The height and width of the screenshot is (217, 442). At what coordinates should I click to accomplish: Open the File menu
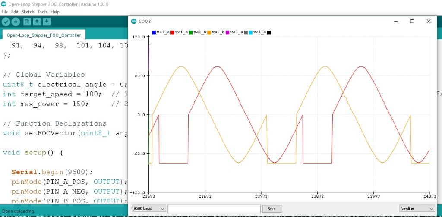coord(5,12)
